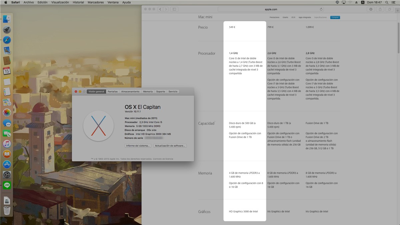Switch to the Memoria tab
Viewport: 400px width, 225px height.
pos(148,92)
